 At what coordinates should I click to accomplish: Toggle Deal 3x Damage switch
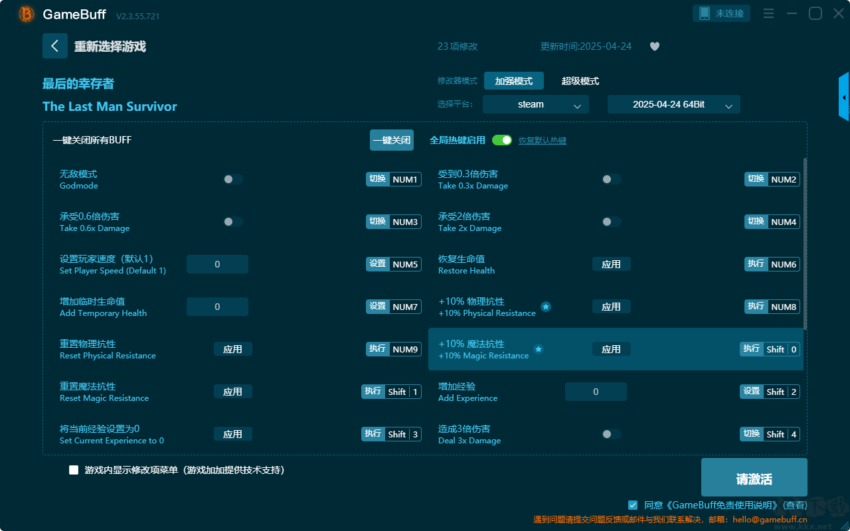point(612,434)
